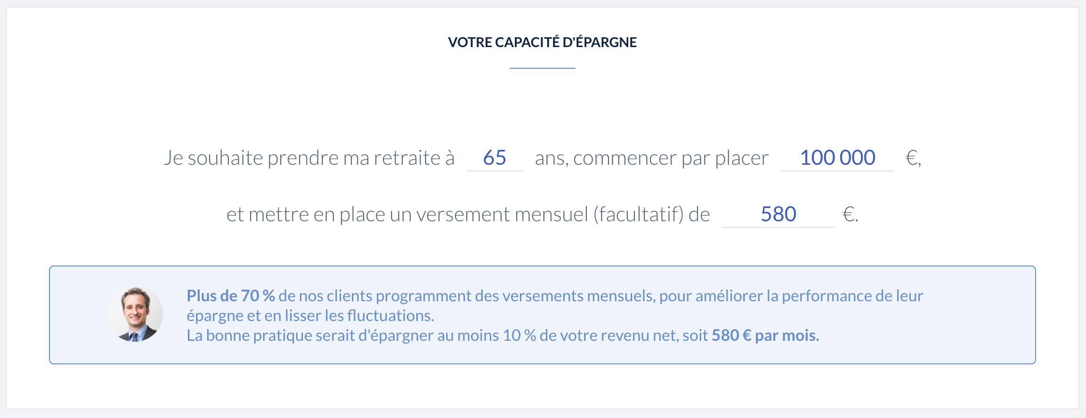1086x418 pixels.
Task: Click "Je souhaite prendre ma retraite à" text
Action: tap(309, 158)
